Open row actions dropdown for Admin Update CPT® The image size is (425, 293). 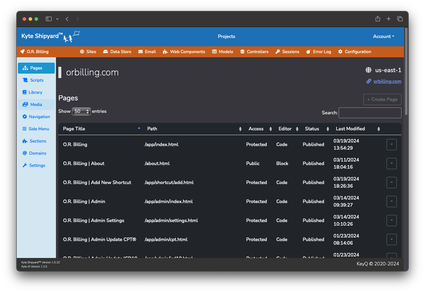[392, 240]
